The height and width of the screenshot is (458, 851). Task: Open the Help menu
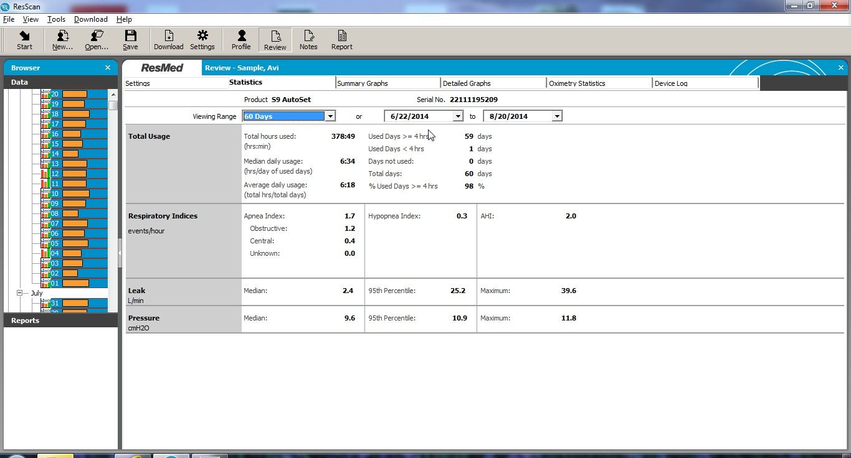[x=124, y=19]
